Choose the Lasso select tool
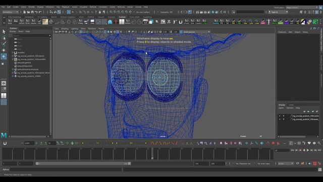 [x=4, y=38]
